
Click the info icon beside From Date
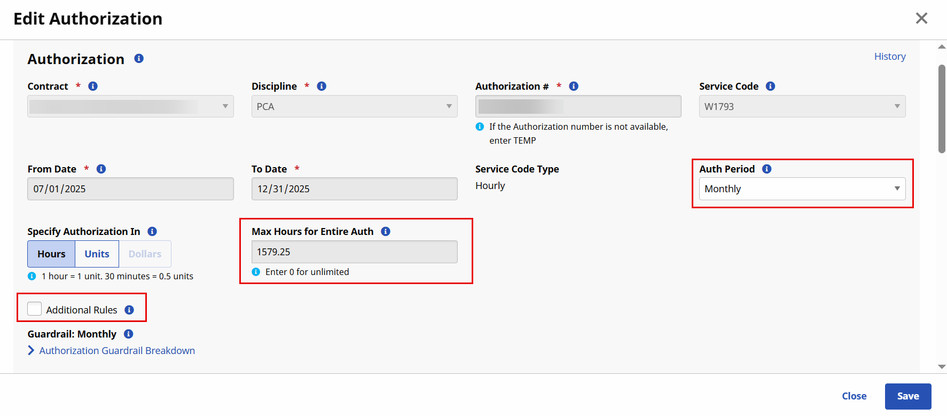[x=101, y=169]
